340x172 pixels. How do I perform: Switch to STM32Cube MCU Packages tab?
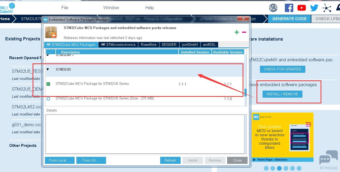tap(71, 45)
